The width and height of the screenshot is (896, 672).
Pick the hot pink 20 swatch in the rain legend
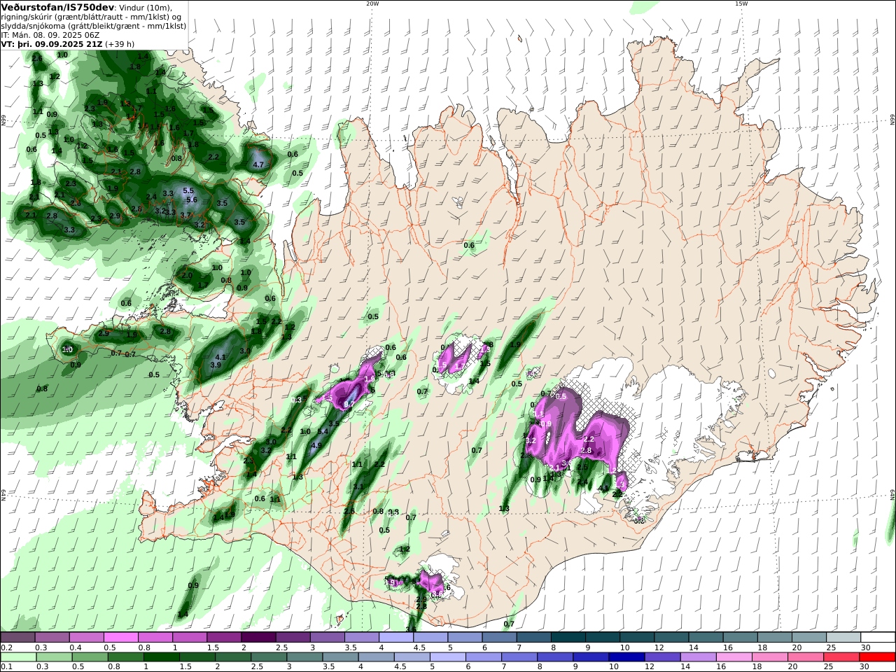point(805,657)
